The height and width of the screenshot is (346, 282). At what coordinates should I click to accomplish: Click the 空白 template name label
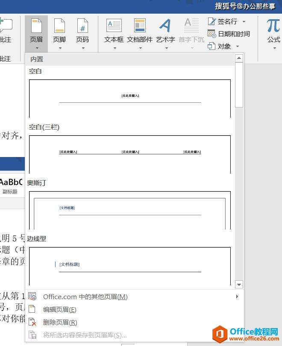click(35, 71)
